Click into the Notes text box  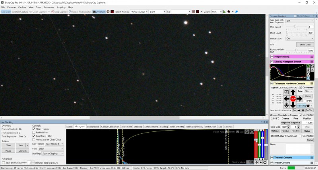(x=298, y=149)
